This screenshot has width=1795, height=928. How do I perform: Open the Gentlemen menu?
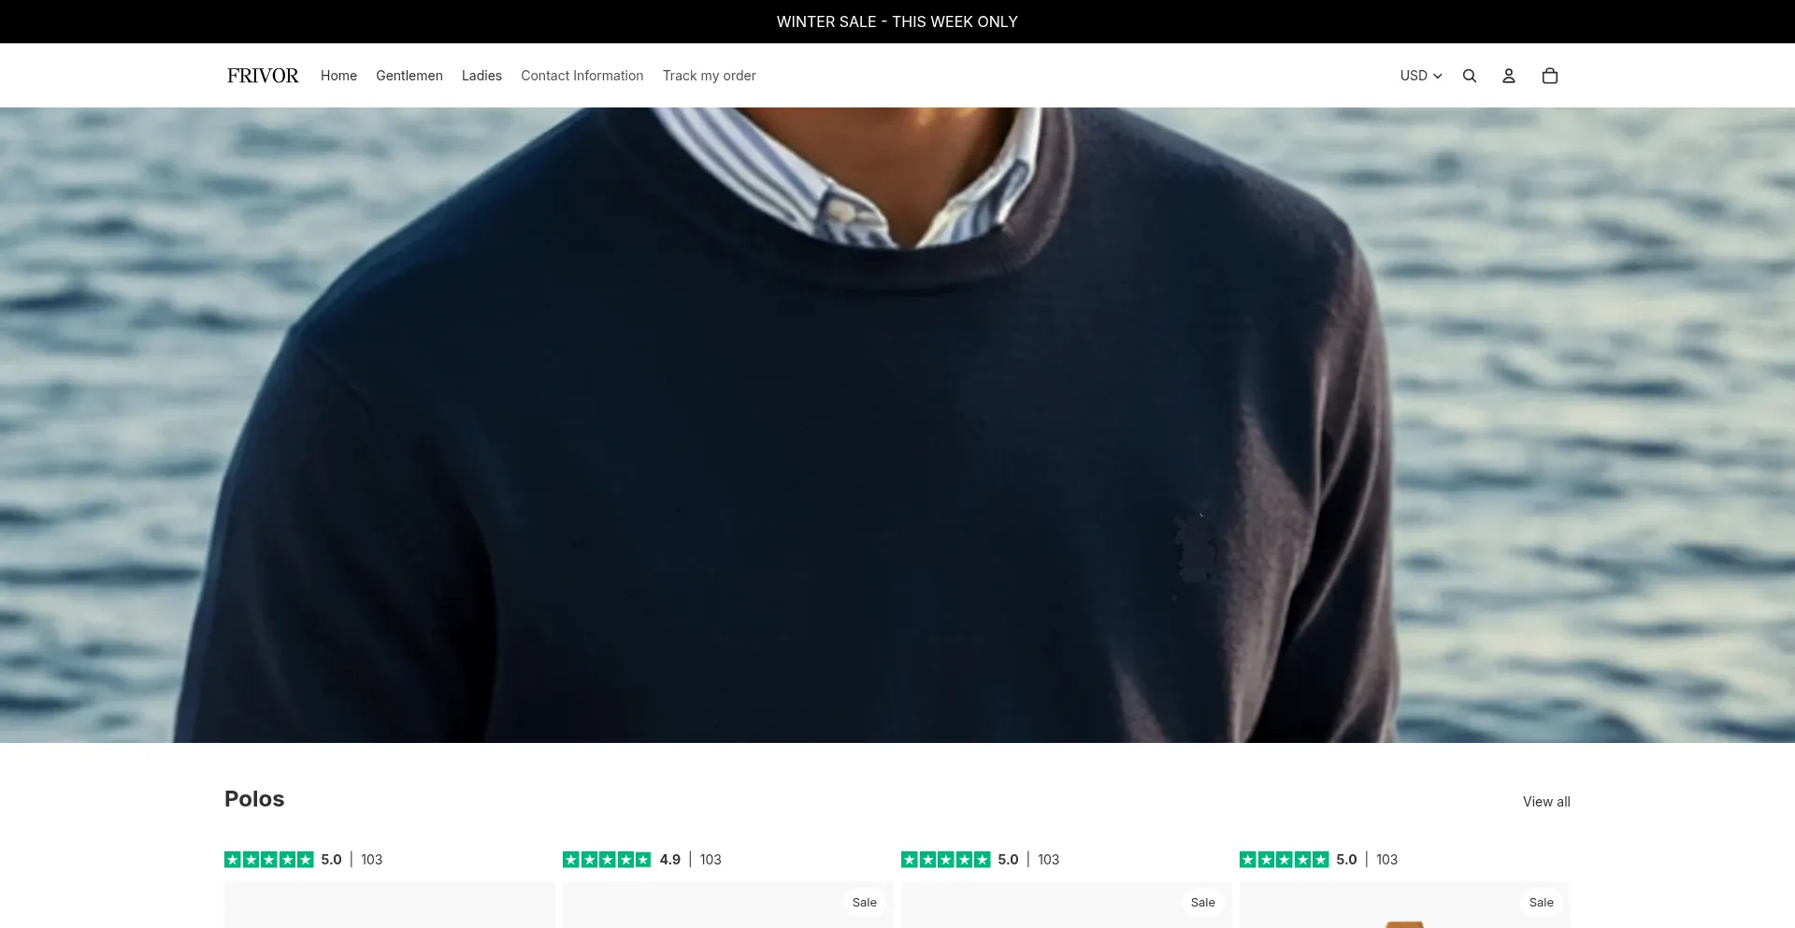[x=409, y=76]
